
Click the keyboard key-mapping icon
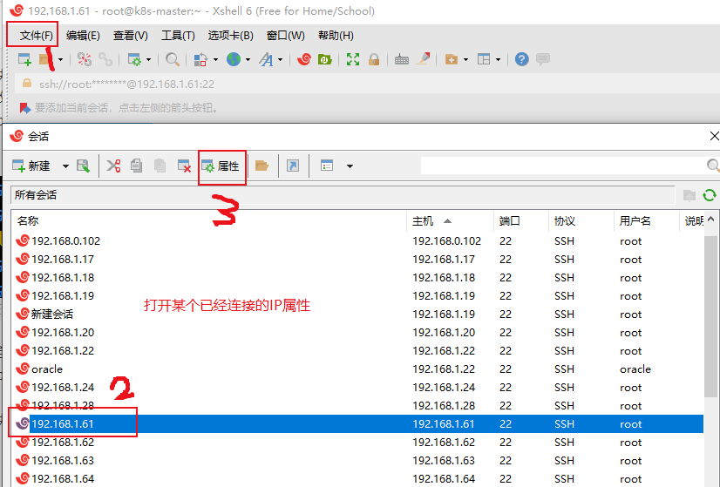click(x=402, y=59)
